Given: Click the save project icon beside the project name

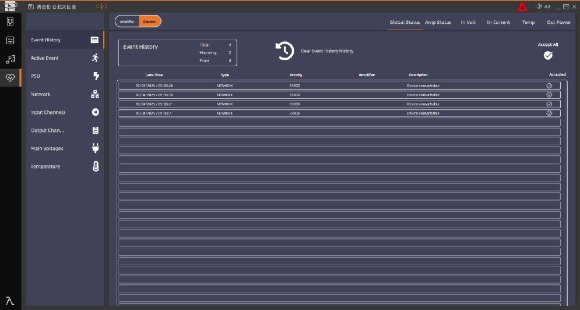Looking at the screenshot, I should click(x=31, y=6).
